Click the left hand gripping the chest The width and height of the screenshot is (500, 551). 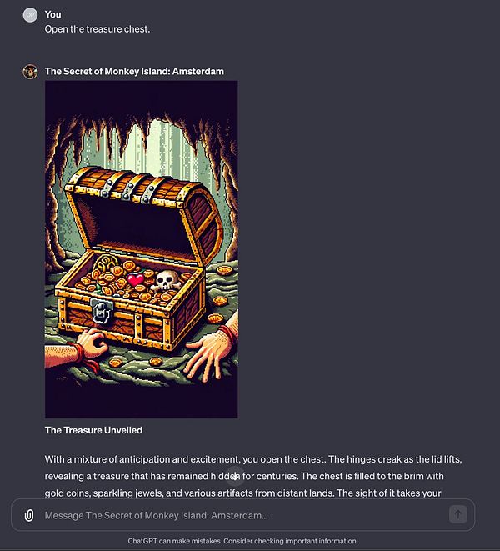click(x=90, y=345)
